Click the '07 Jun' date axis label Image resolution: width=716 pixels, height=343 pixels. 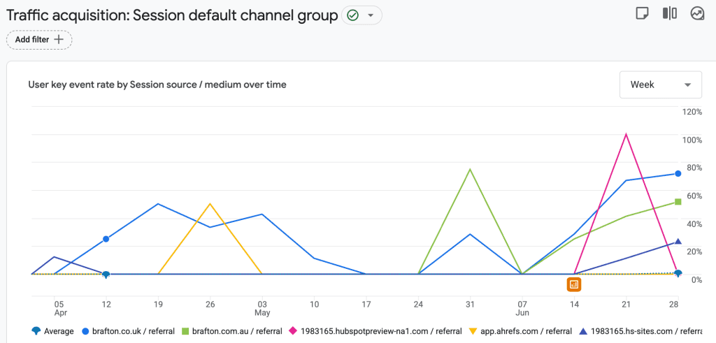click(x=522, y=308)
